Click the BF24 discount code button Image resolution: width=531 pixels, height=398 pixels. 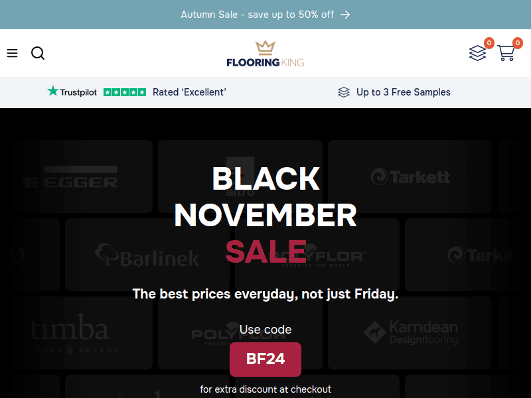265,360
